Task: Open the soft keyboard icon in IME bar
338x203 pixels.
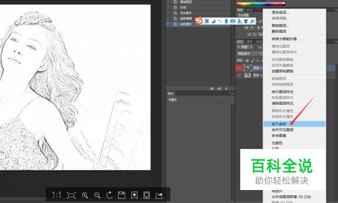Action: 232,21
